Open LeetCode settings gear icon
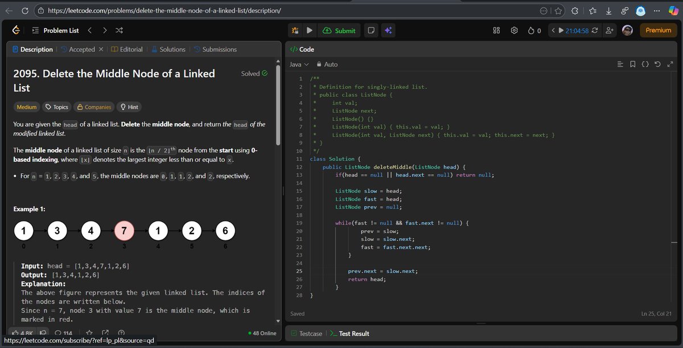The width and height of the screenshot is (683, 348). point(514,30)
